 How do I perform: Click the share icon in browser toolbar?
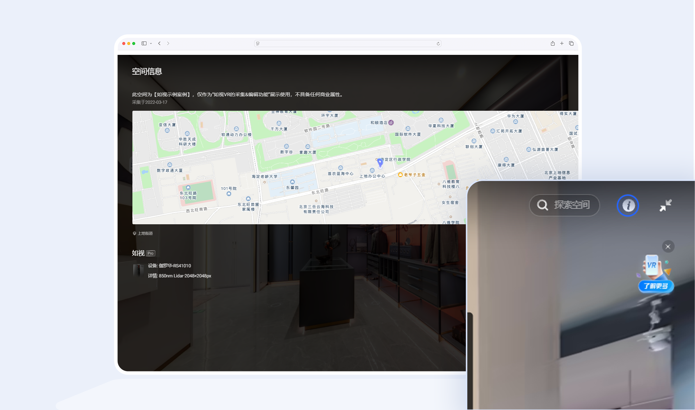click(553, 43)
